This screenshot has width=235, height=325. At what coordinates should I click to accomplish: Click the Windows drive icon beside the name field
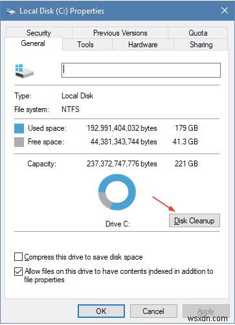click(x=25, y=71)
